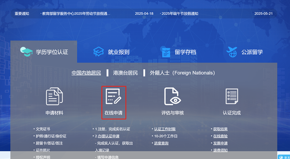Image resolution: width=290 pixels, height=159 pixels.
Task: Select the 外籍人士 (Foreign Nationals) tab
Action: [182, 73]
